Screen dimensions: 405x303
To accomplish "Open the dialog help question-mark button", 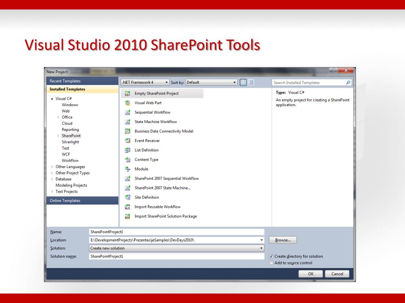I will (333, 70).
